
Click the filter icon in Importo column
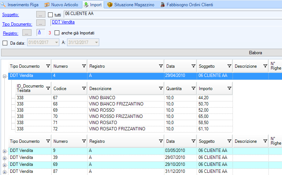coord(229,88)
